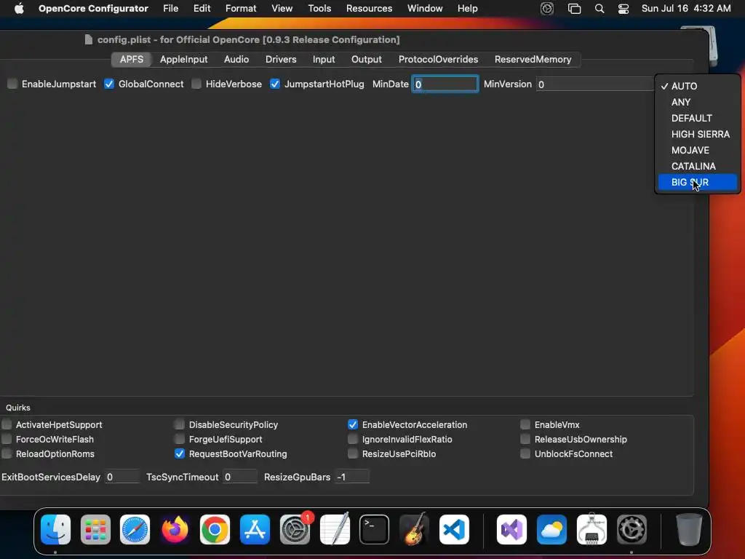Uncheck RequestBootVarRouting

pyautogui.click(x=179, y=453)
